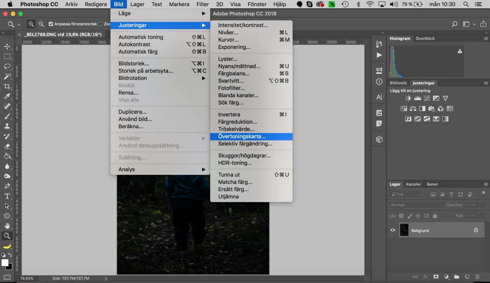Click the foreground color swatch
Image resolution: width=490 pixels, height=283 pixels.
click(x=5, y=263)
